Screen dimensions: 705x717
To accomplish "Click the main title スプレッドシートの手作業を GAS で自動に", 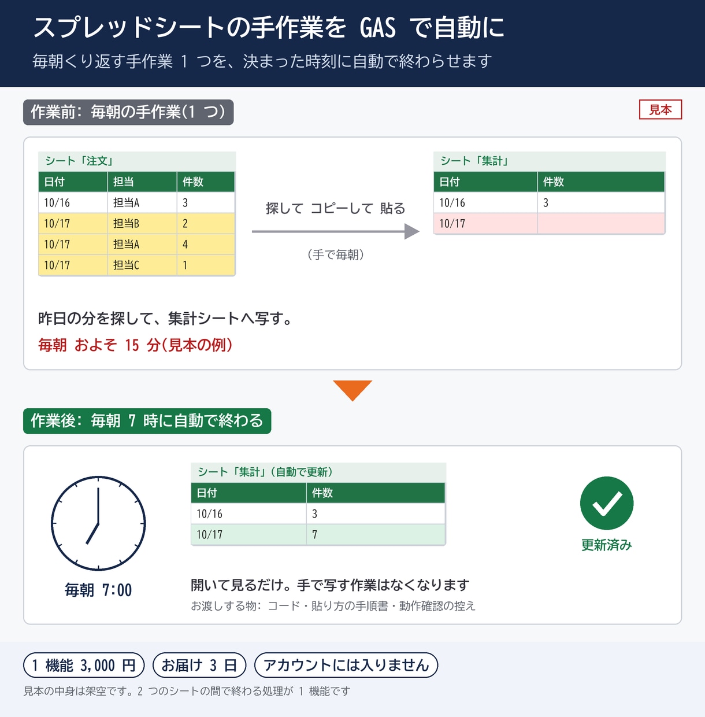I will click(269, 27).
